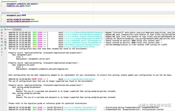The height and width of the screenshot is (111, 175).
Task: Click the management.endpoints.web.expose property line
Action: pyautogui.click(x=22, y=4)
